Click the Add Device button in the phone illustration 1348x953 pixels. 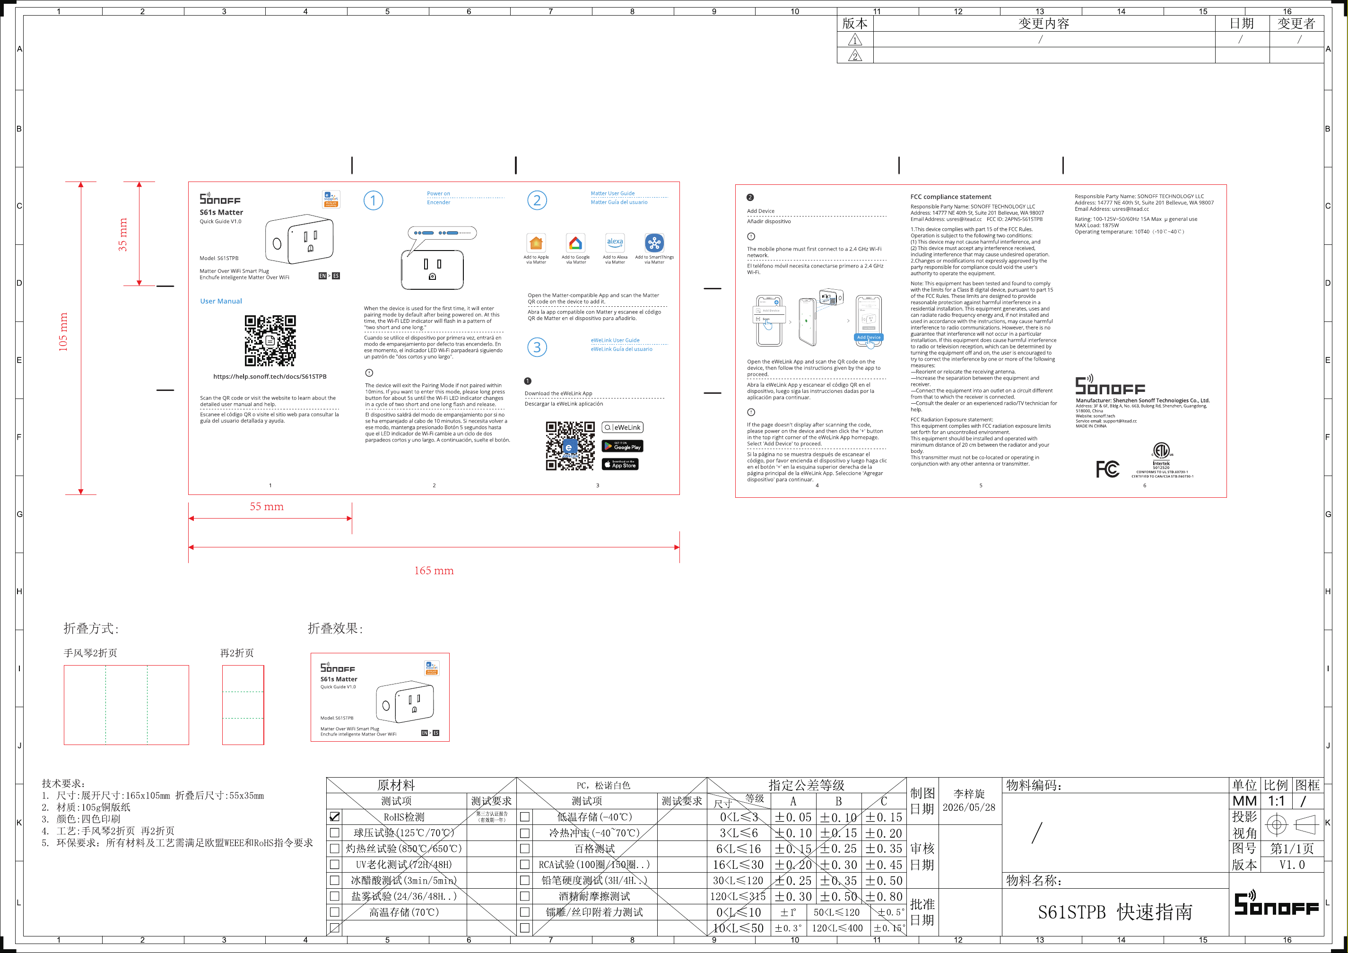[x=869, y=338]
